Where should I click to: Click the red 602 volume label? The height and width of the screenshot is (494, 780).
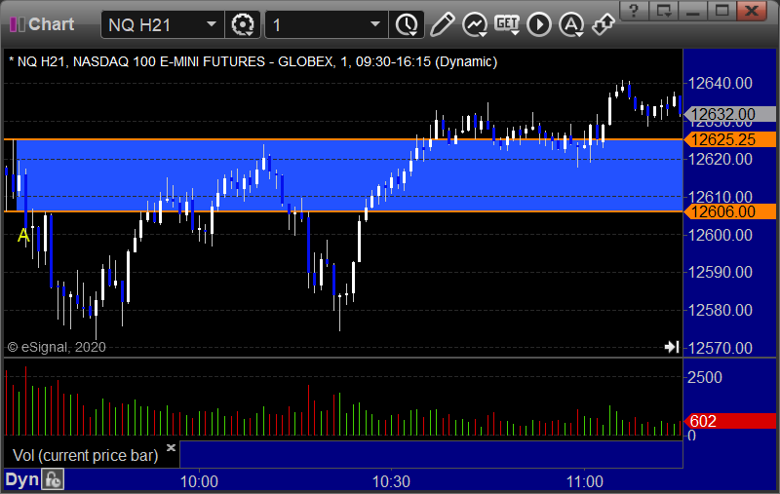click(x=729, y=421)
